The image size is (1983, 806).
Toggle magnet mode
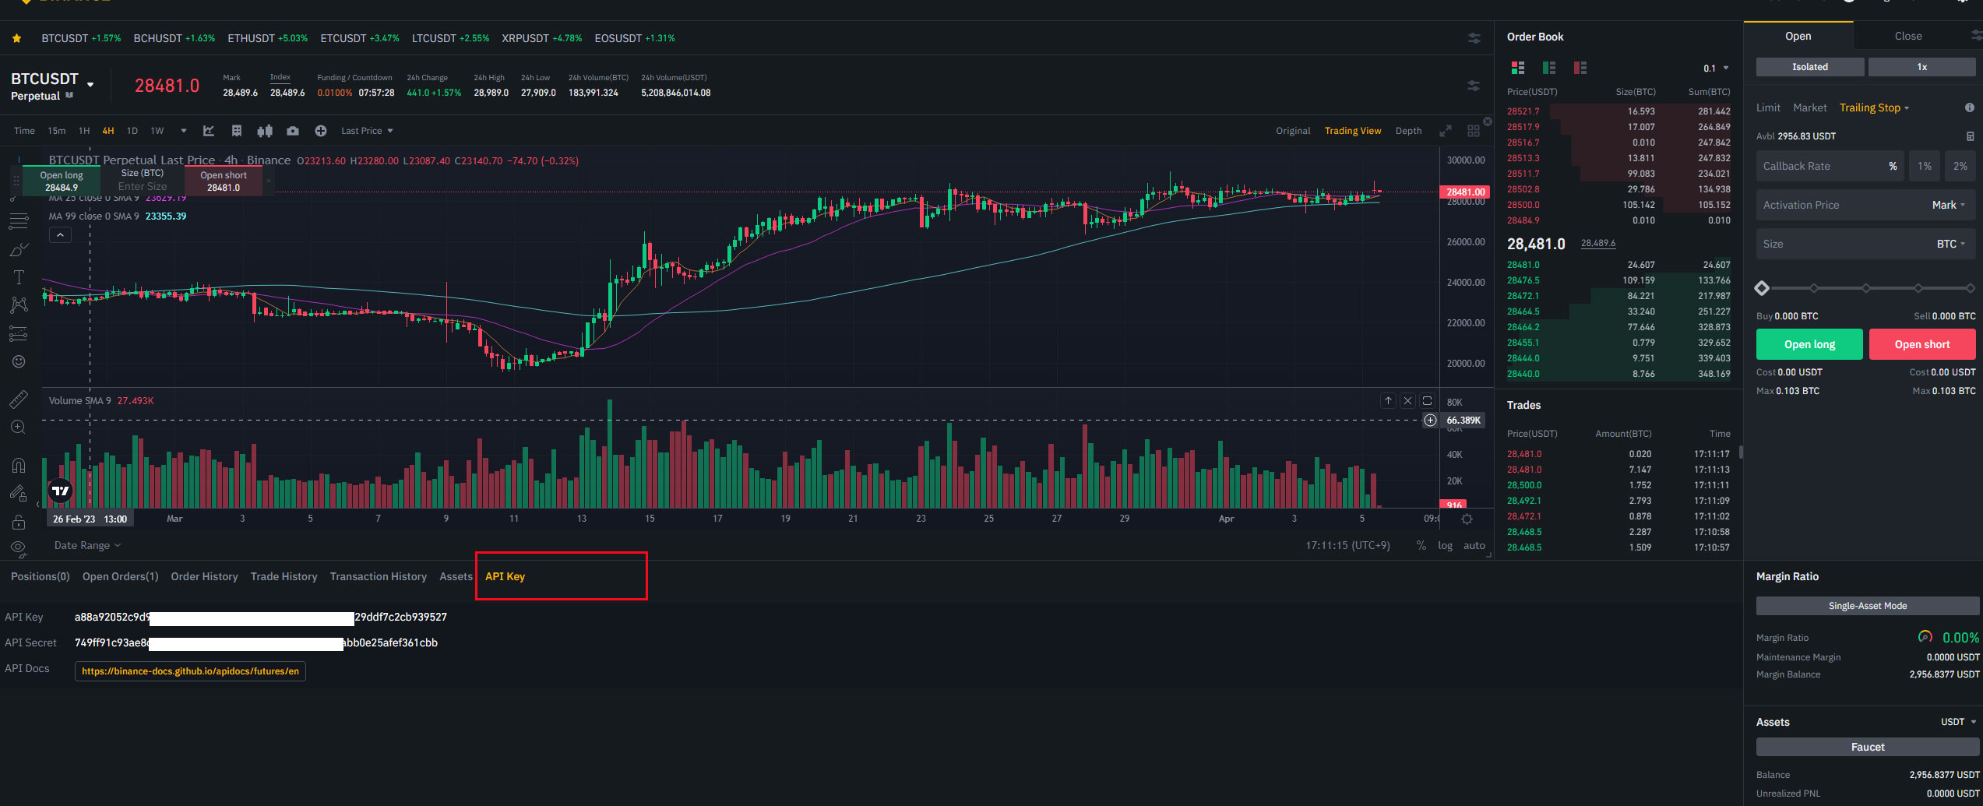pos(19,466)
